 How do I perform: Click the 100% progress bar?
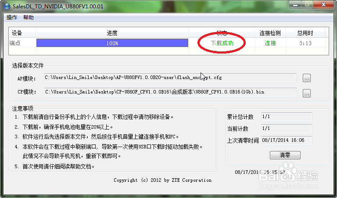tap(112, 43)
